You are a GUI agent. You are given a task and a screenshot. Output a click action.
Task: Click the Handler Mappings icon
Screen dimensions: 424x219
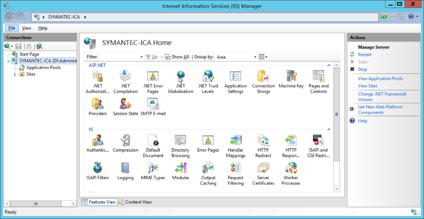(x=235, y=142)
